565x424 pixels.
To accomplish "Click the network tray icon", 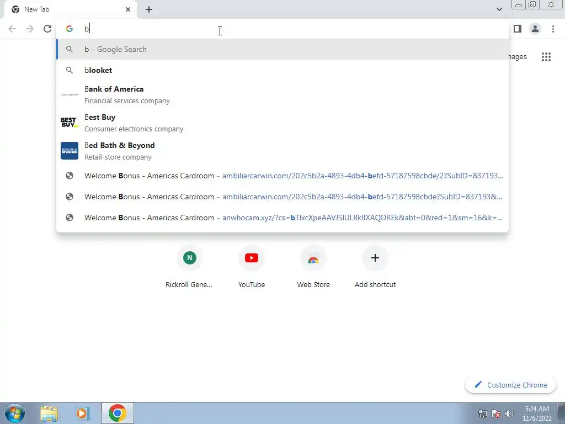I will click(x=482, y=414).
